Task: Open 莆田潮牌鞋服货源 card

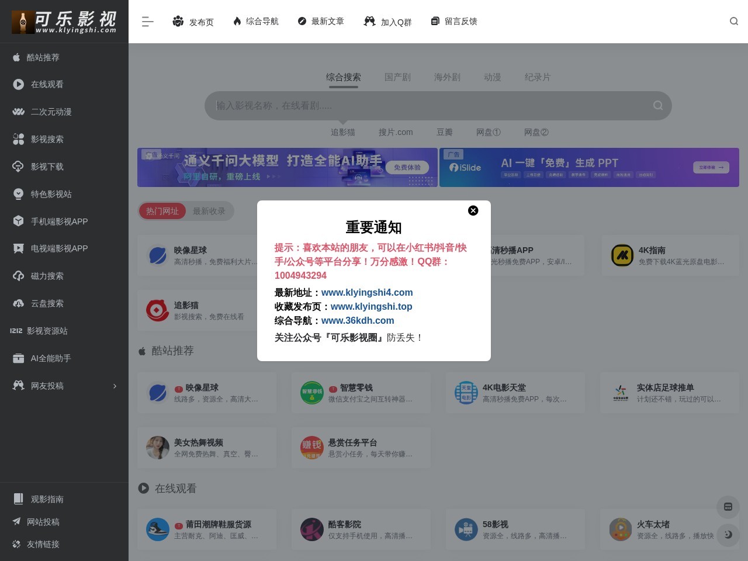Action: (207, 529)
